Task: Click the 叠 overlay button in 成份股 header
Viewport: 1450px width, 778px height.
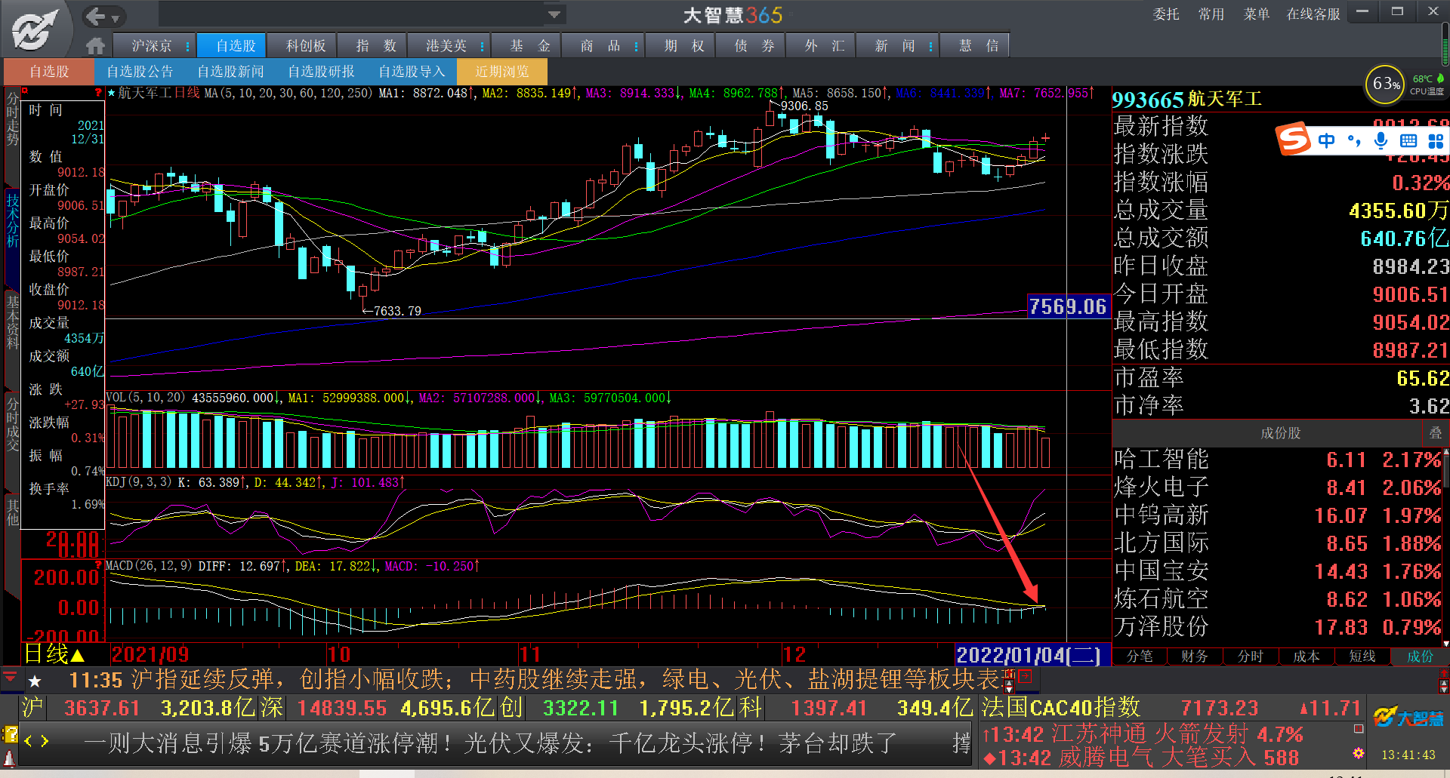Action: tap(1435, 433)
